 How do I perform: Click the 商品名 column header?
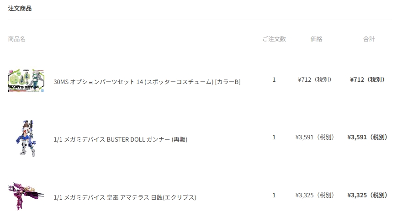tap(17, 39)
